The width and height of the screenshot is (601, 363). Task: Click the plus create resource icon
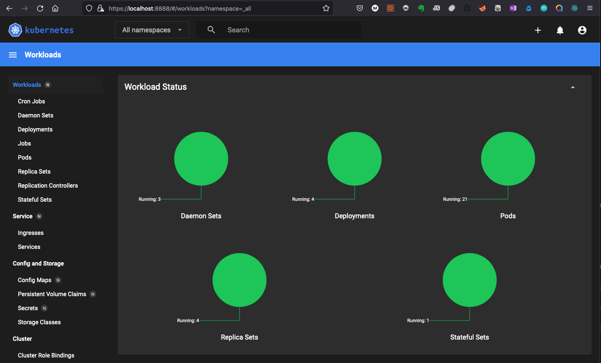pyautogui.click(x=538, y=30)
